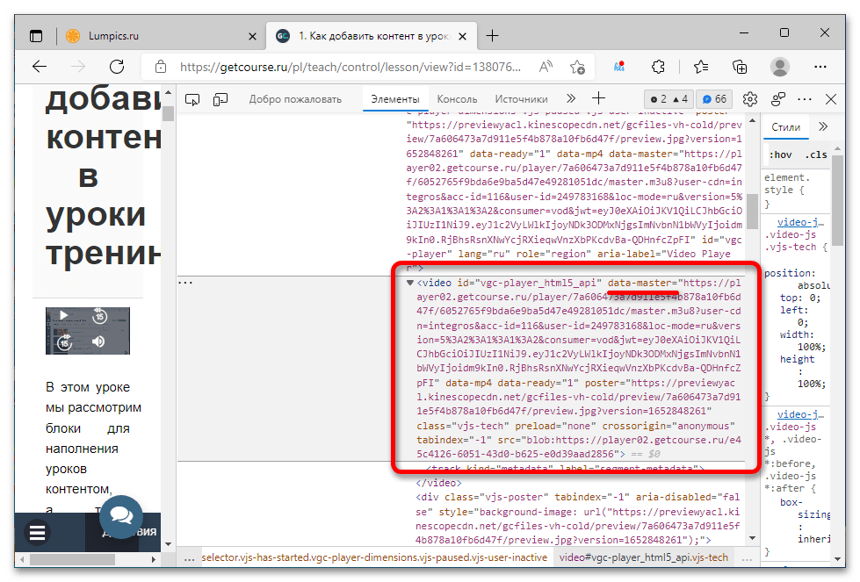Open the row actions ellipsis beside video node
The height and width of the screenshot is (582, 860).
(185, 283)
